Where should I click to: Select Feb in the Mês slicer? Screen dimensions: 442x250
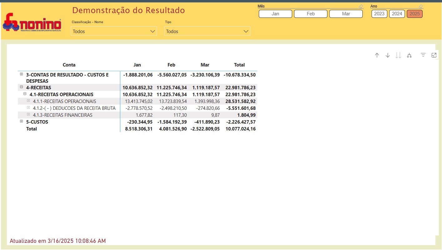(311, 14)
